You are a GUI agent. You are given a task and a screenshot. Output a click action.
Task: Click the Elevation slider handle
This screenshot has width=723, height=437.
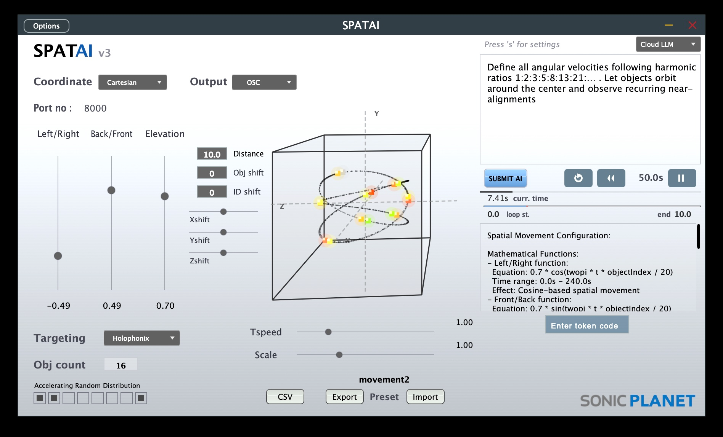[165, 196]
